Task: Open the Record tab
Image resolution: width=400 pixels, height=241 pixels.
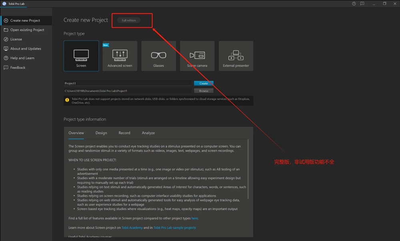Action: [124, 133]
